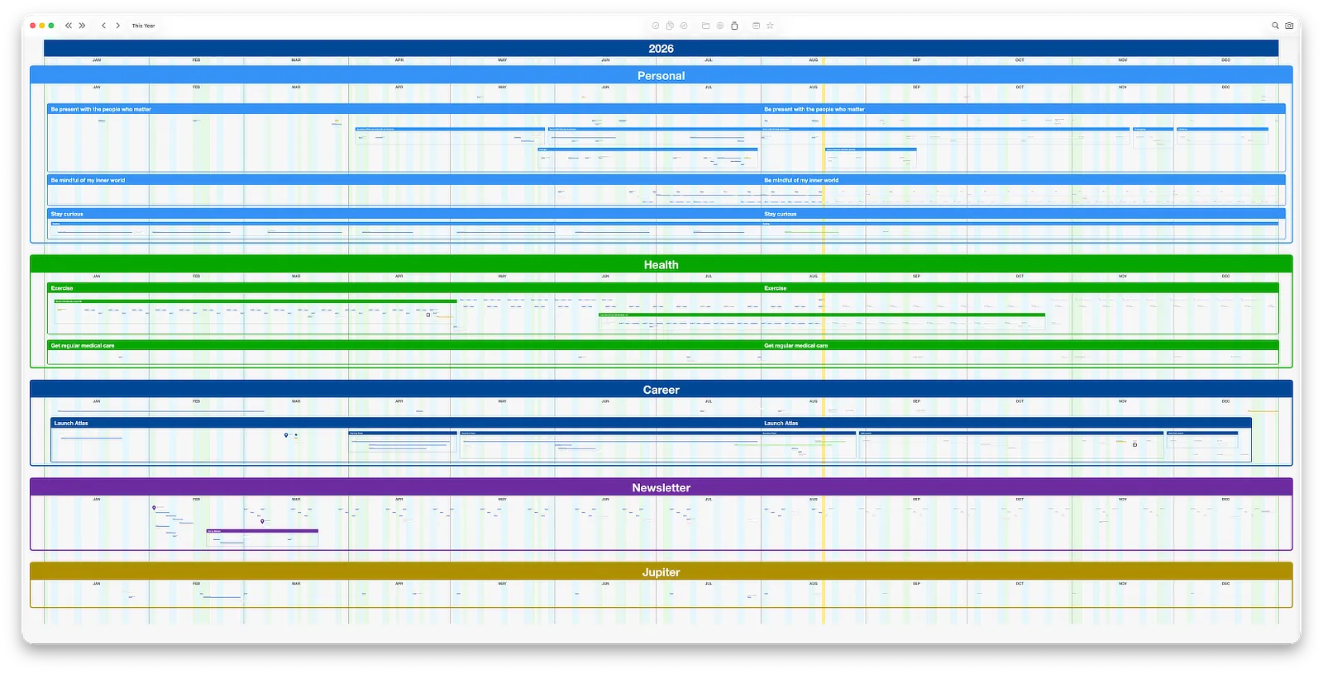1323x673 pixels.
Task: Open the This Year range selector
Action: pyautogui.click(x=143, y=26)
